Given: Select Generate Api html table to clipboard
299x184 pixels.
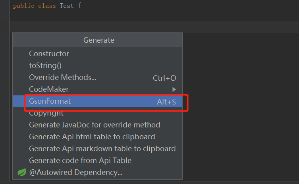Looking at the screenshot, I should click(92, 137).
